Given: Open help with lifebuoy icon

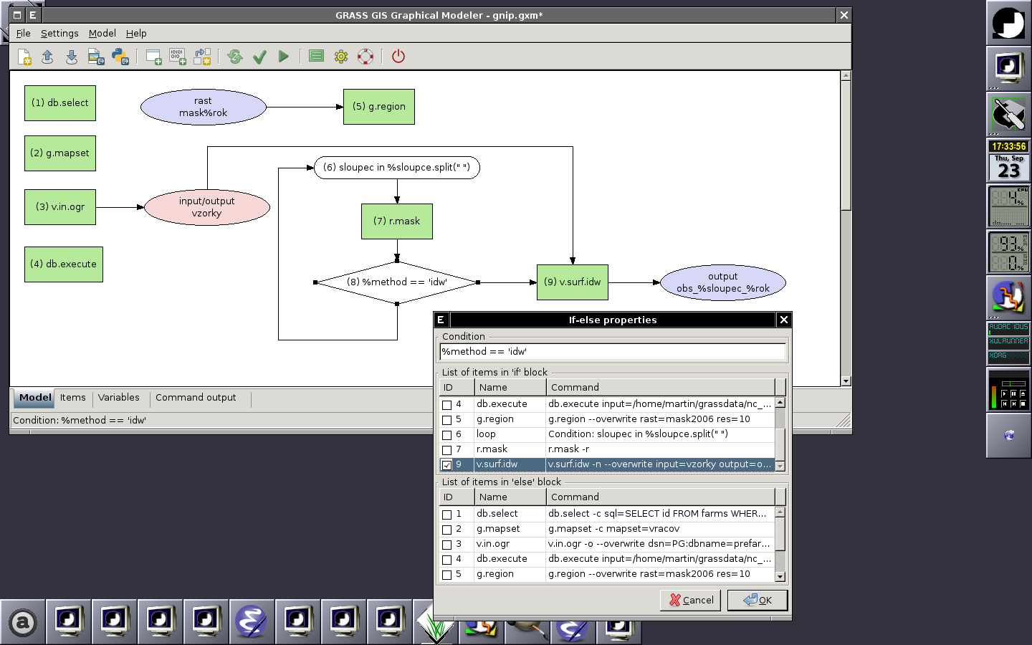Looking at the screenshot, I should click(x=365, y=57).
